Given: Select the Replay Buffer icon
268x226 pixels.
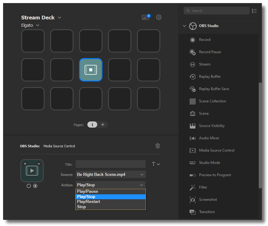Looking at the screenshot, I should coord(192,77).
